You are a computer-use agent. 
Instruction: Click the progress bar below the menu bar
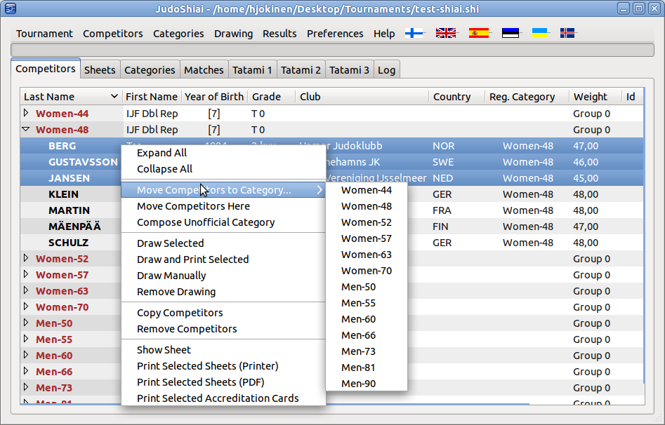332,50
